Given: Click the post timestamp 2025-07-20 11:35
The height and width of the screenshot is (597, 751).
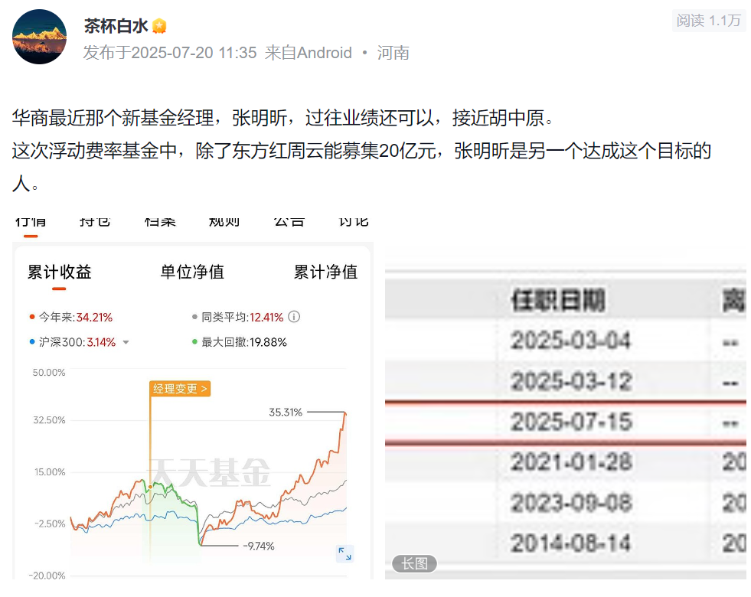Looking at the screenshot, I should 194,53.
